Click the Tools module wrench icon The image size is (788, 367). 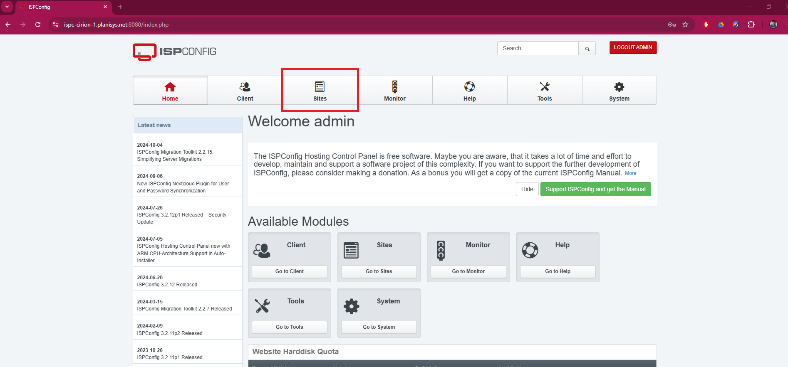pyautogui.click(x=262, y=306)
